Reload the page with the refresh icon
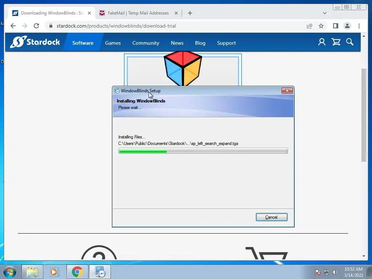The height and width of the screenshot is (279, 372). 36,26
